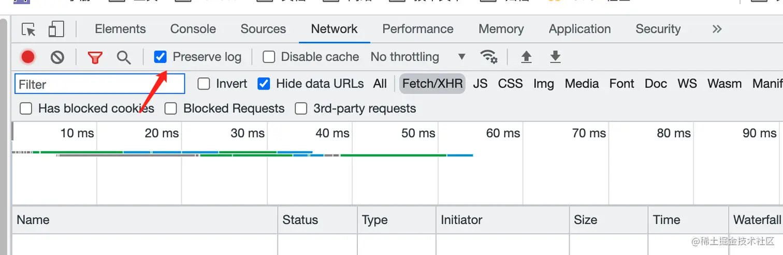Uncheck the Preserve log checkbox
This screenshot has width=783, height=255.
point(161,57)
